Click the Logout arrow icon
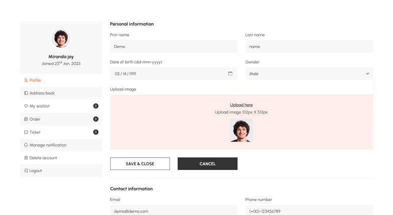The width and height of the screenshot is (393, 215). coord(26,171)
